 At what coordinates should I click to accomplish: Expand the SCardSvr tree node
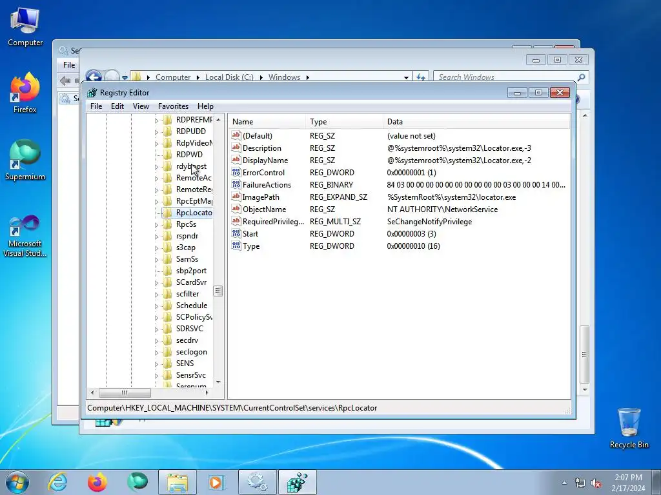coord(156,283)
